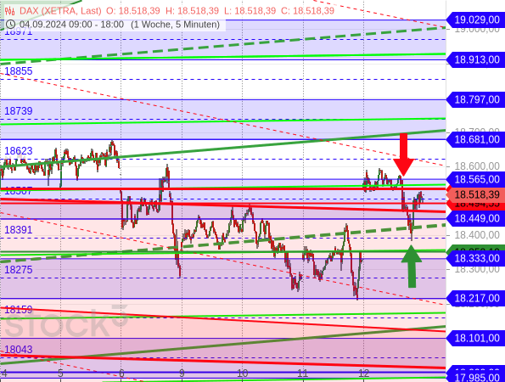
Task: Click the 1 Woche, 5 Minuten interval label
Action: click(x=175, y=25)
